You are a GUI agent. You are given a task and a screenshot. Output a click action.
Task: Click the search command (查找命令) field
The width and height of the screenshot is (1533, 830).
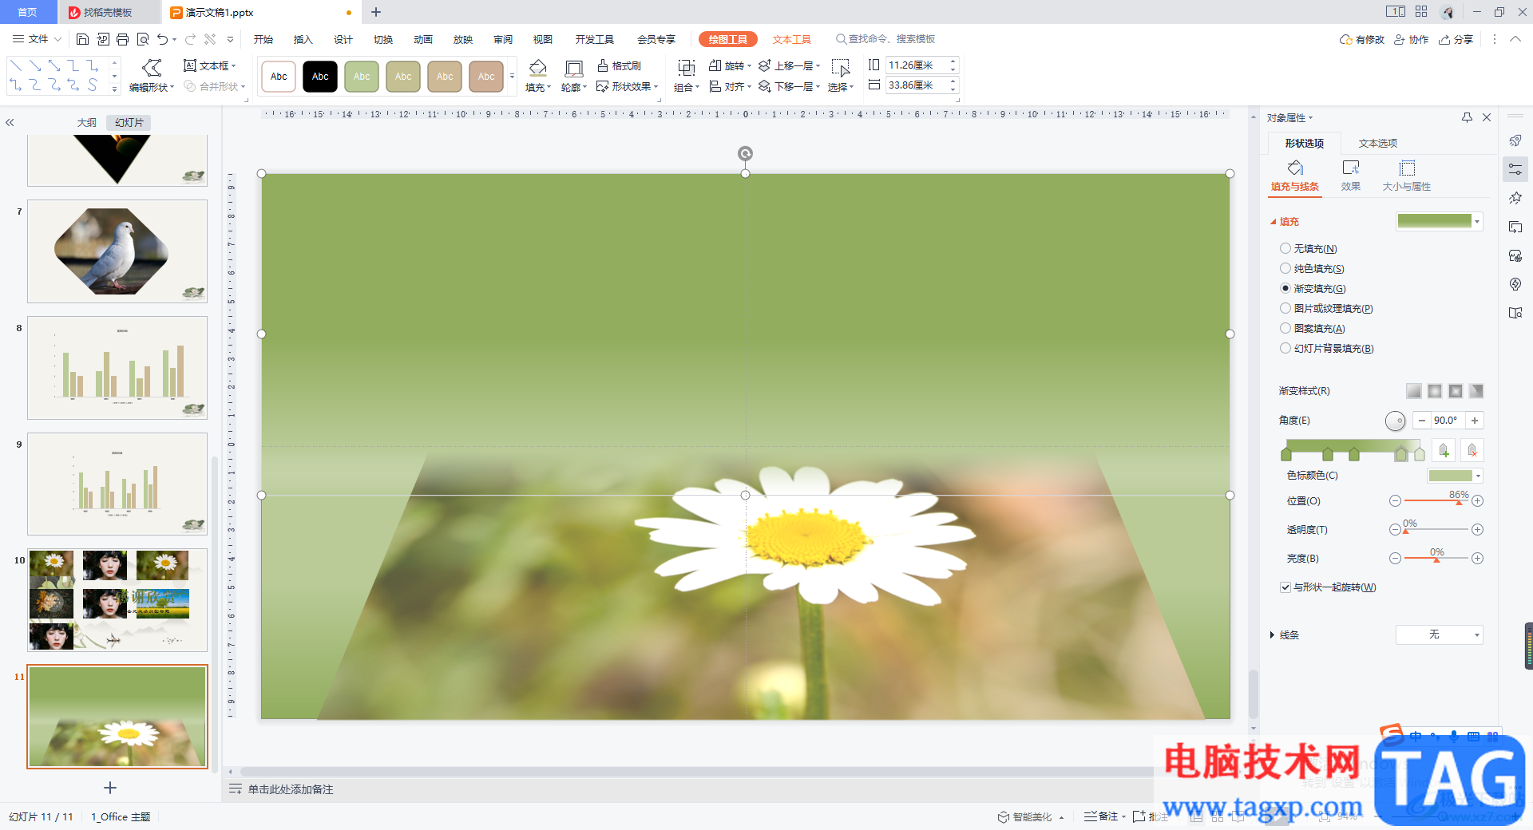point(885,39)
